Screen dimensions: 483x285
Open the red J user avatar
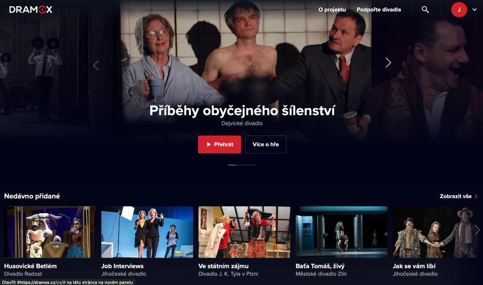459,10
